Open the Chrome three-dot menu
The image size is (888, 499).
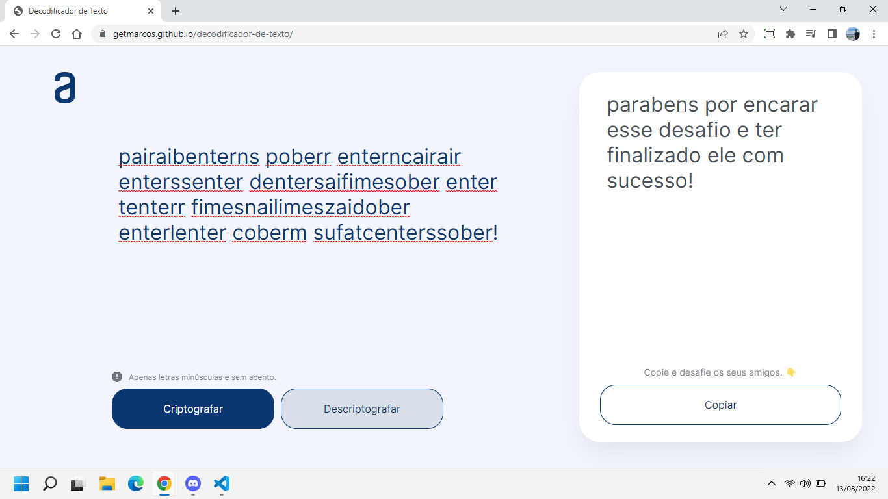point(874,33)
